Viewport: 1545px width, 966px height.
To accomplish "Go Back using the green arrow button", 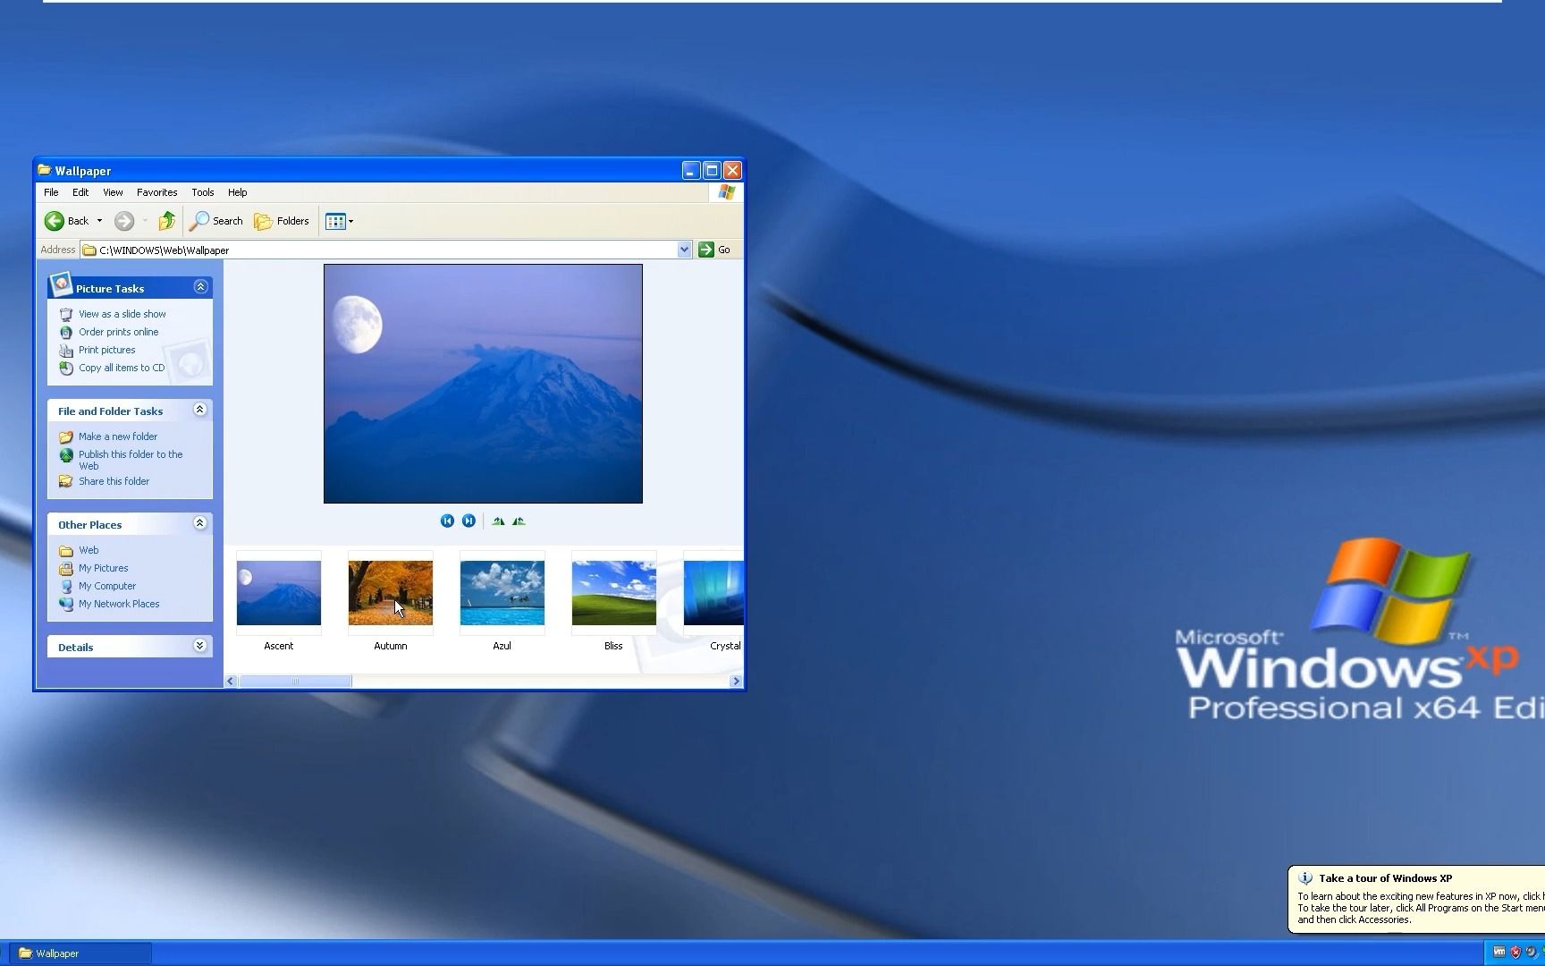I will pos(67,221).
